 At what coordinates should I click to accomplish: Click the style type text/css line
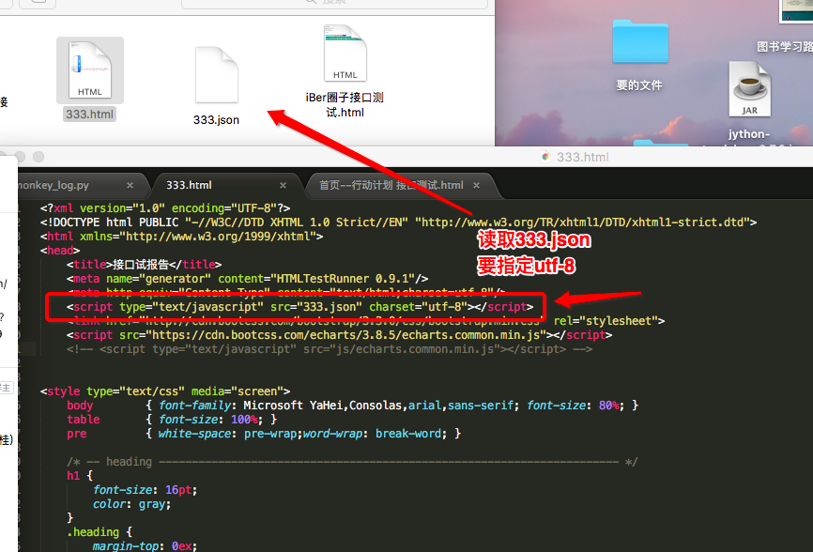coord(165,391)
